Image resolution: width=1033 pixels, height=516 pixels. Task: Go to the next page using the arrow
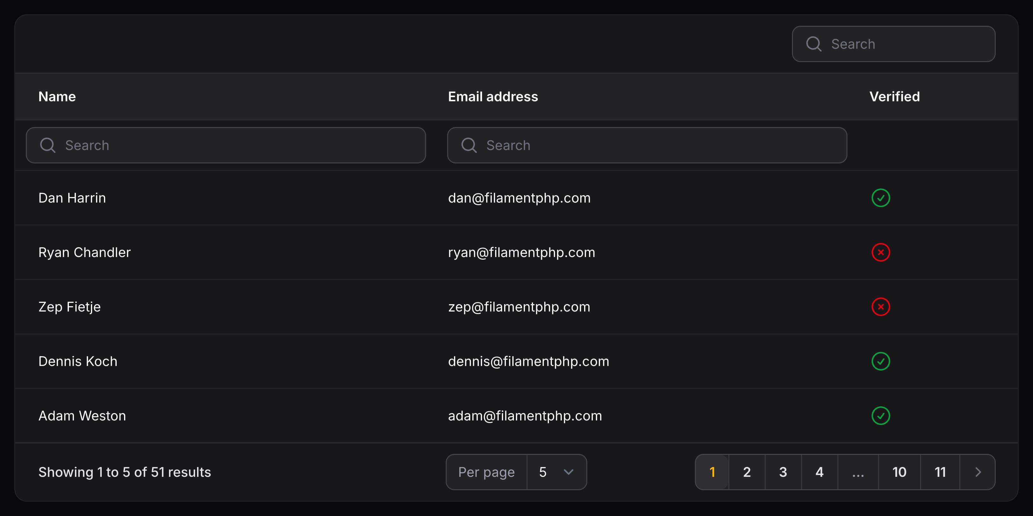pos(978,472)
